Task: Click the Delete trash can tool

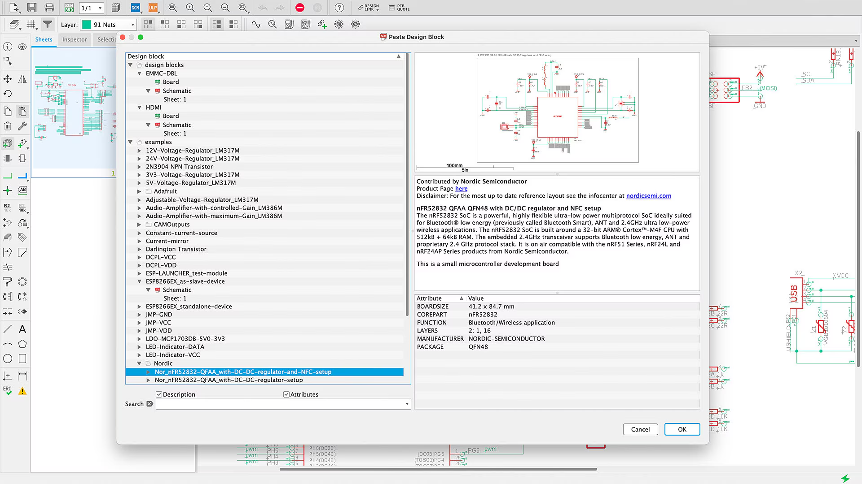Action: coord(8,126)
